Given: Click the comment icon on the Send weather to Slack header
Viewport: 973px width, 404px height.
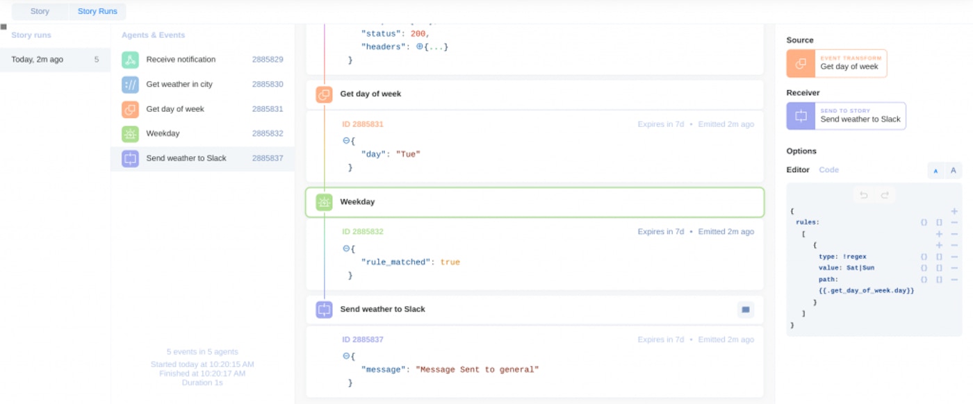Looking at the screenshot, I should pyautogui.click(x=745, y=310).
